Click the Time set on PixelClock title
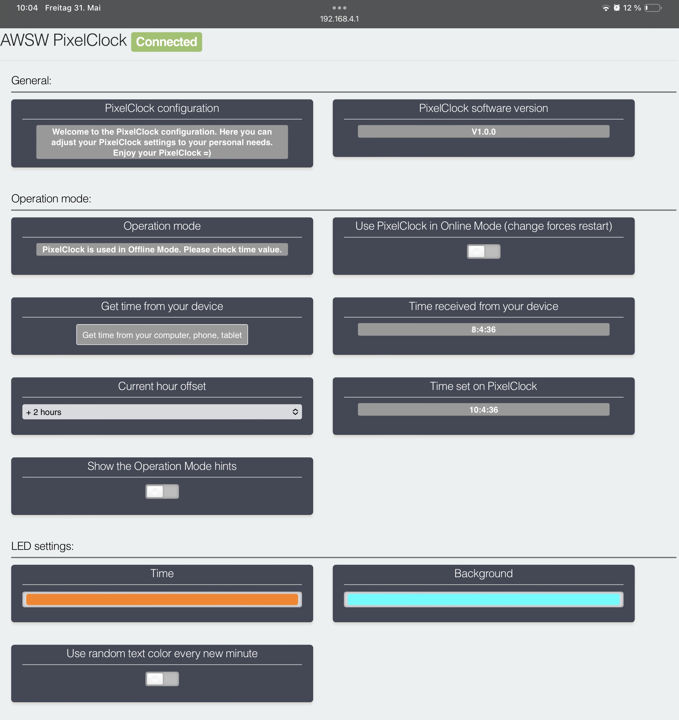 tap(483, 386)
